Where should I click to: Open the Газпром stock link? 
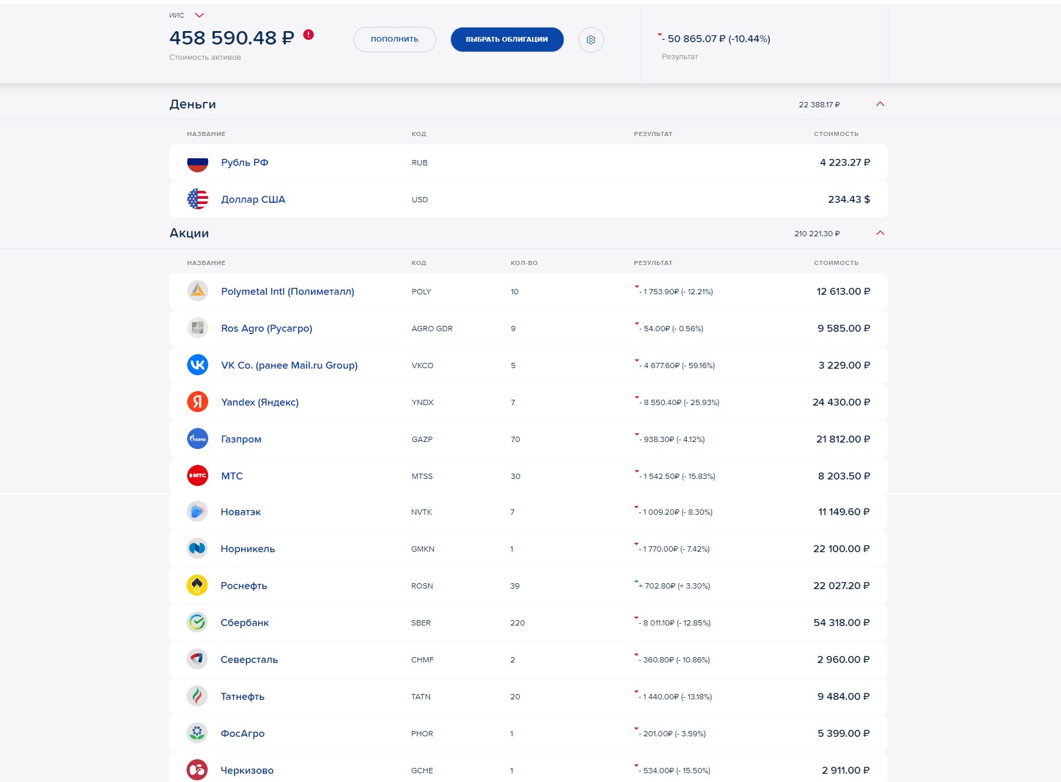click(x=241, y=439)
